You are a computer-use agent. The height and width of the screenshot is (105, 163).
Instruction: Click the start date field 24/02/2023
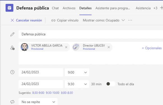point(41,72)
